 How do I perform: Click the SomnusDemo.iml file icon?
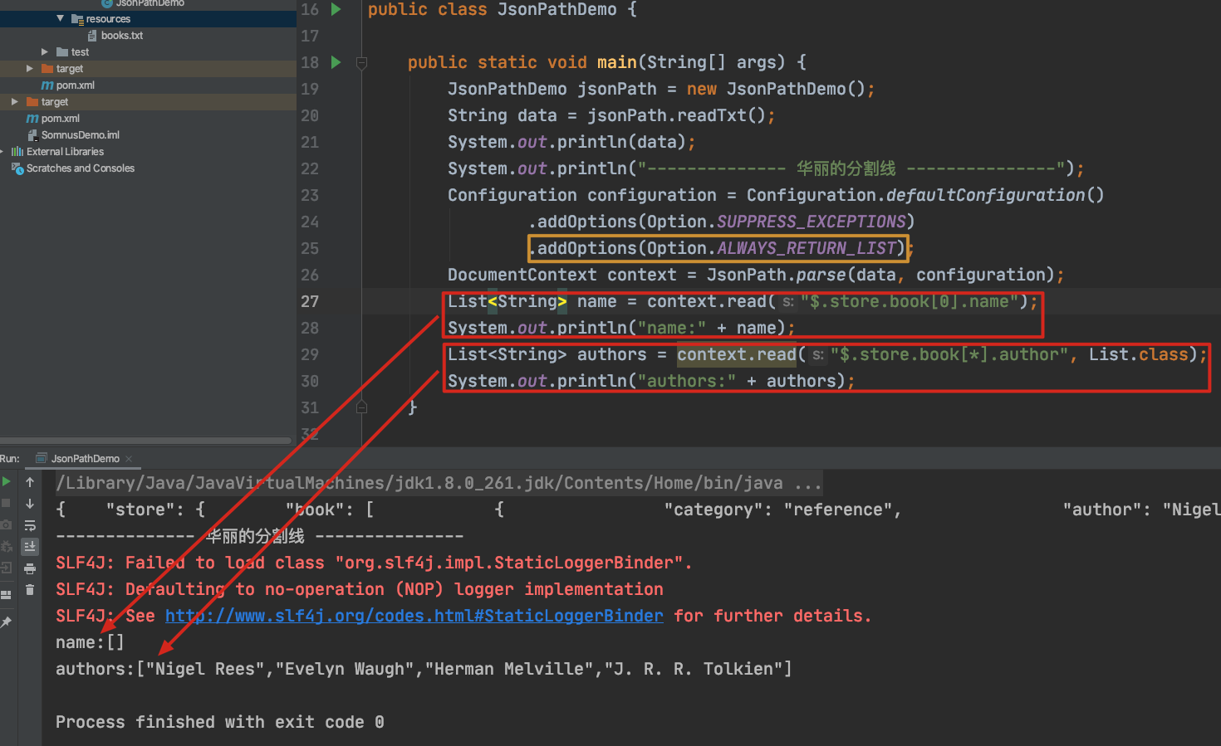(32, 134)
